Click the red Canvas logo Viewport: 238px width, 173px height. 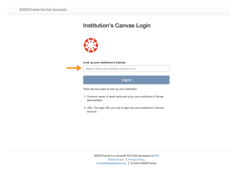coord(91,45)
